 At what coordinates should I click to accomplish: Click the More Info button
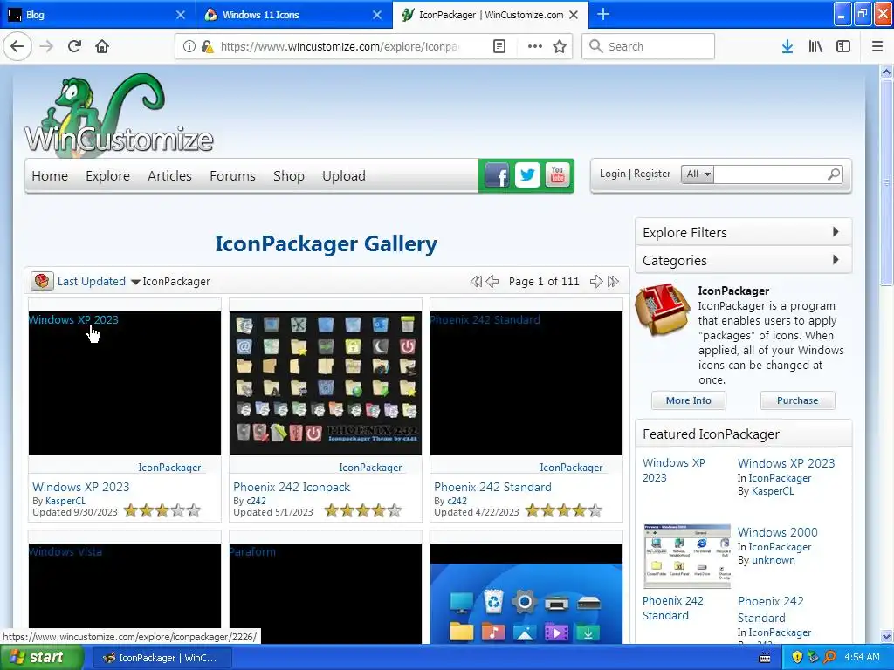click(689, 400)
